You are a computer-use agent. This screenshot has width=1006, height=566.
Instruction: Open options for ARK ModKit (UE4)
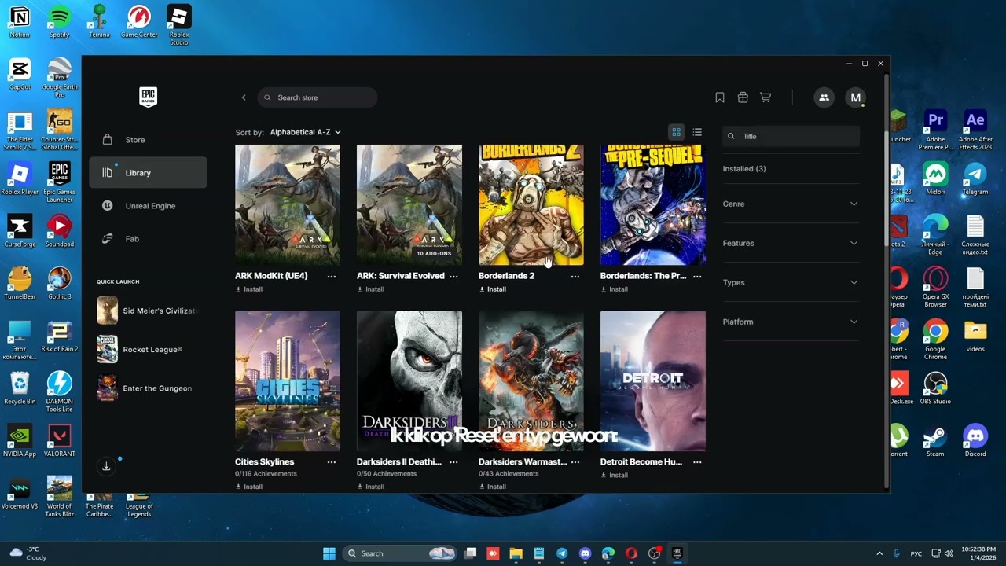[332, 277]
